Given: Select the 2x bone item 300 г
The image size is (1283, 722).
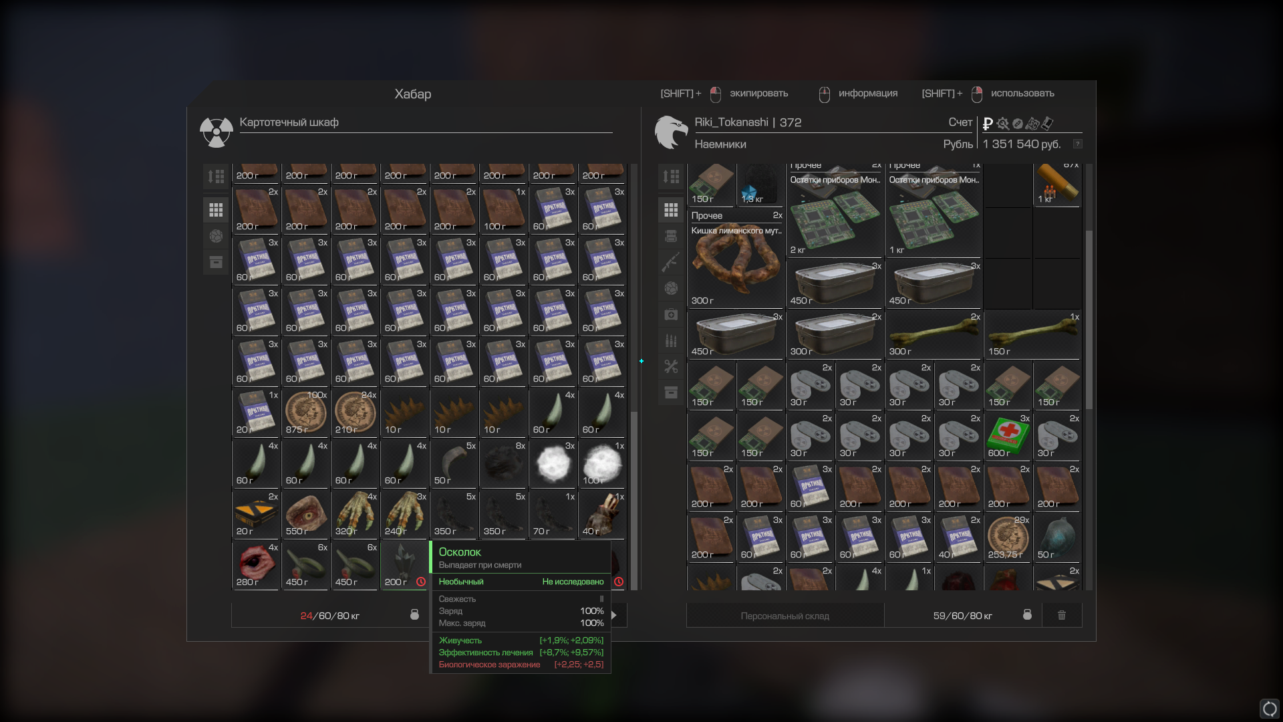Looking at the screenshot, I should tap(933, 335).
